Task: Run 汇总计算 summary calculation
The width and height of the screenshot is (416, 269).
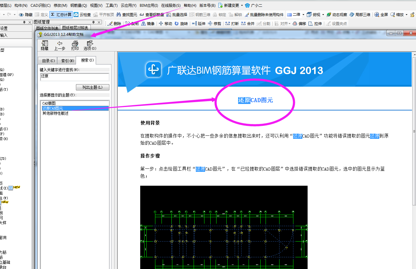Action: pyautogui.click(x=61, y=14)
